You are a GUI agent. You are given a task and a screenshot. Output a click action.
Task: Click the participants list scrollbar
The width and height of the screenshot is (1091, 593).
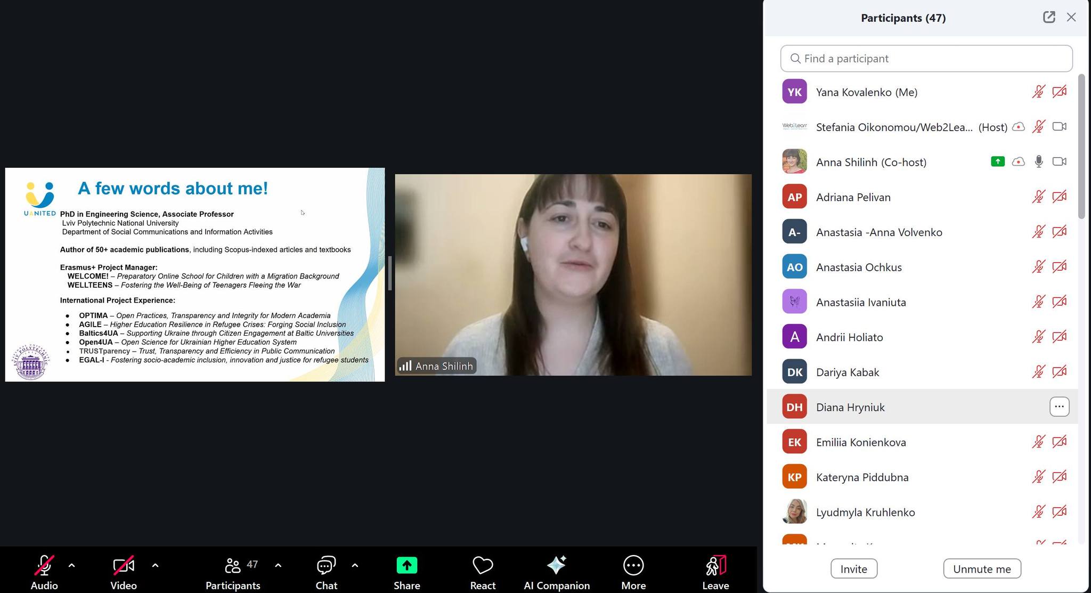(x=1081, y=147)
